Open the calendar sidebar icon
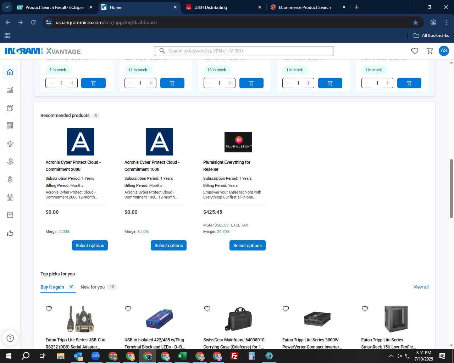This screenshot has height=363, width=454. (10, 197)
